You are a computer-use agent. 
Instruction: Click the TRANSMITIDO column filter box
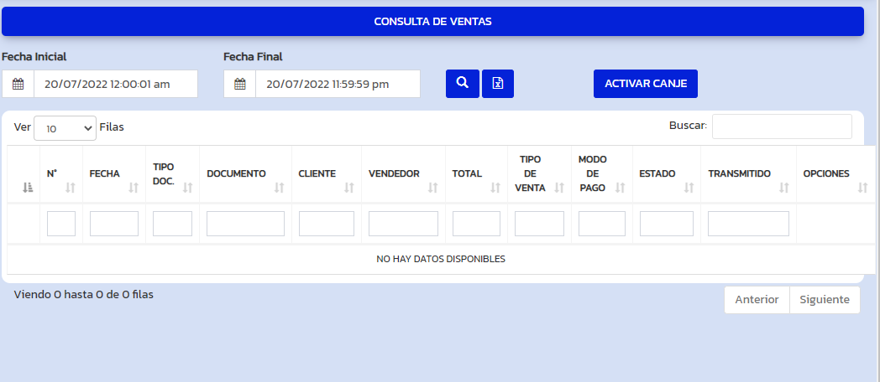748,224
